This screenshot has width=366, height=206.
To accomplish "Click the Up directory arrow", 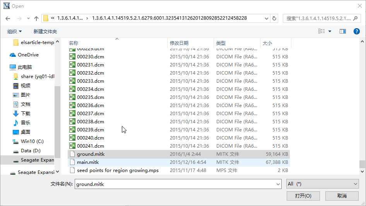I will click(36, 18).
